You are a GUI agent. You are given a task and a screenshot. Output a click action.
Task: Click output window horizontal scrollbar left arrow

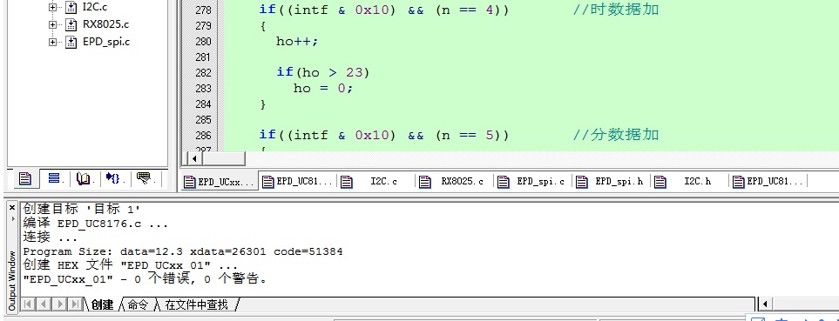[x=765, y=304]
